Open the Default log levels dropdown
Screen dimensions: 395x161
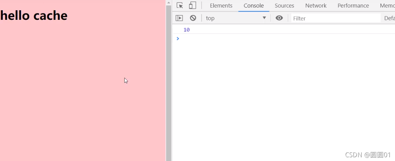tap(389, 18)
